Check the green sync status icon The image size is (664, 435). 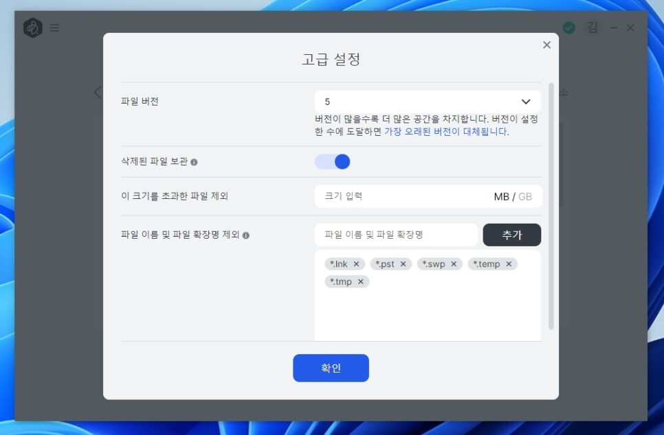[x=568, y=28]
